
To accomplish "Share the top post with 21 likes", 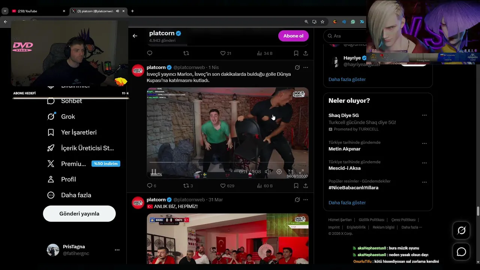I will 306,53.
